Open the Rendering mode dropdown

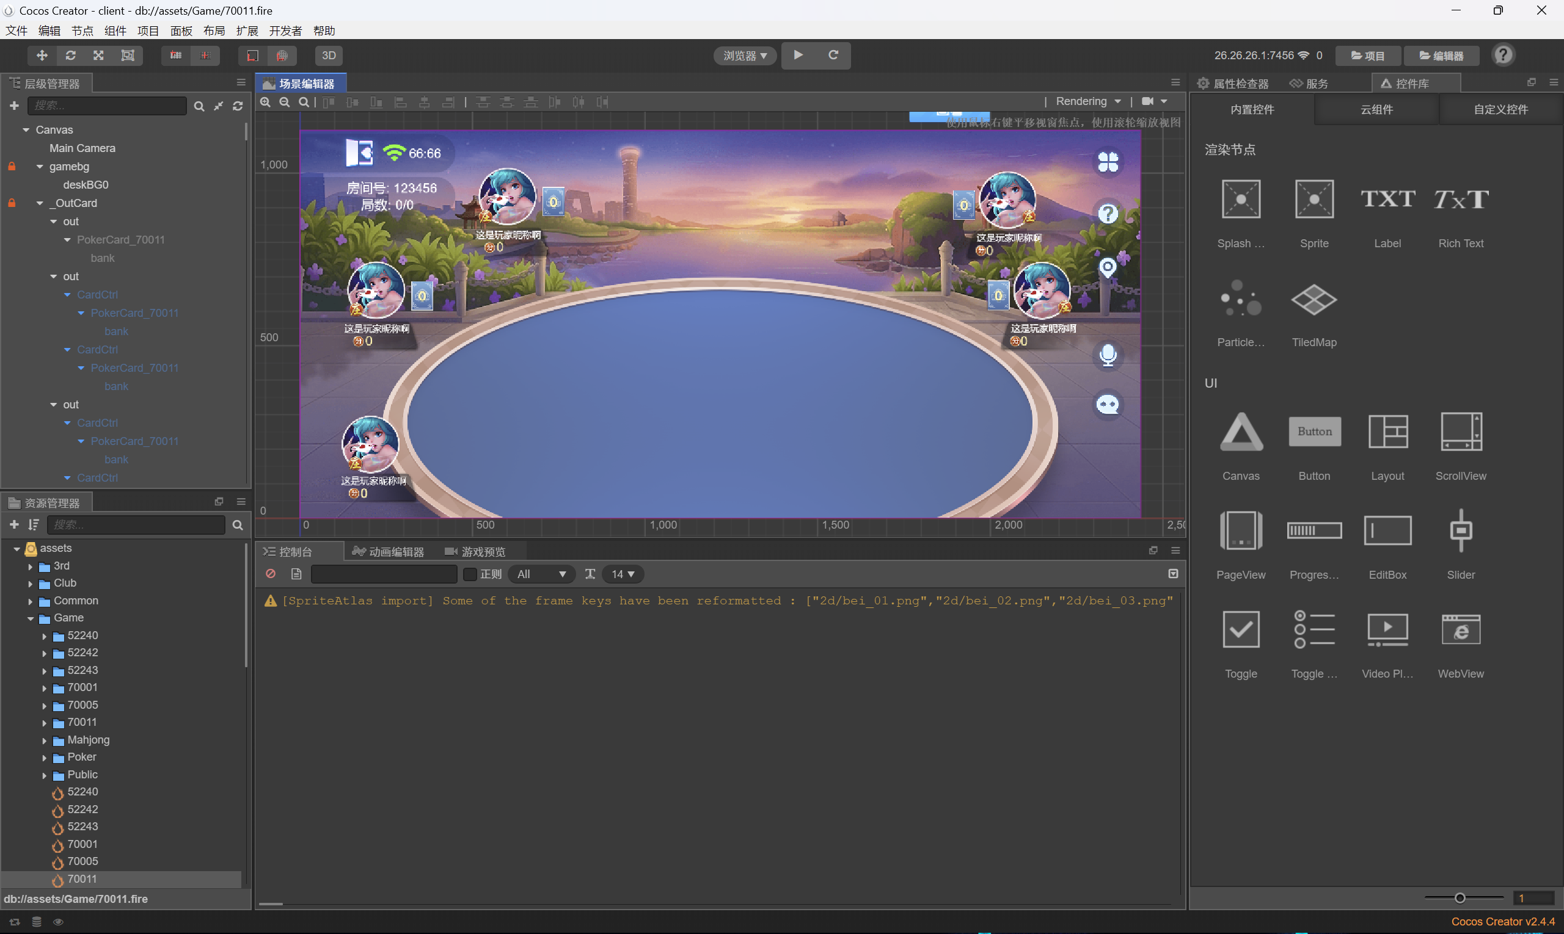[1089, 101]
